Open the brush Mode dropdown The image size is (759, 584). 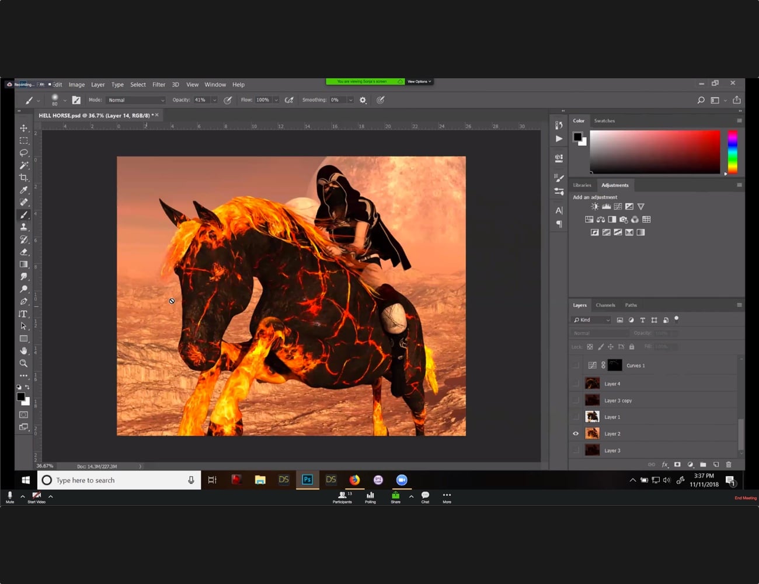click(135, 100)
